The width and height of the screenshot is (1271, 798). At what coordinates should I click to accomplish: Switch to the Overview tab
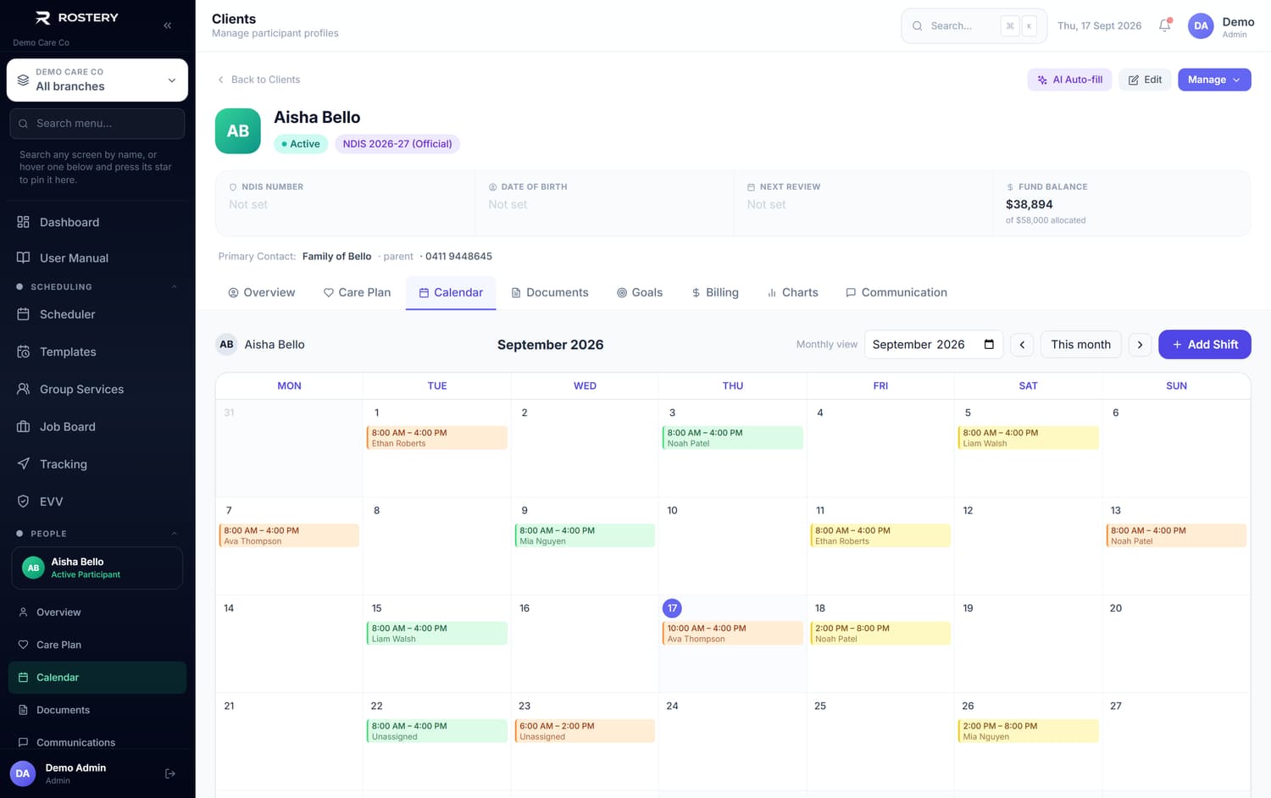coord(262,292)
